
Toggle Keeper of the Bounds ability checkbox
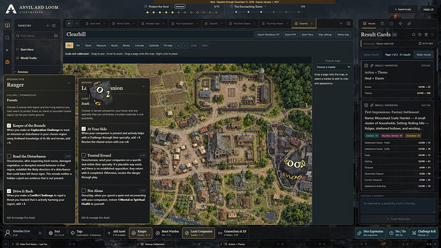pos(9,125)
